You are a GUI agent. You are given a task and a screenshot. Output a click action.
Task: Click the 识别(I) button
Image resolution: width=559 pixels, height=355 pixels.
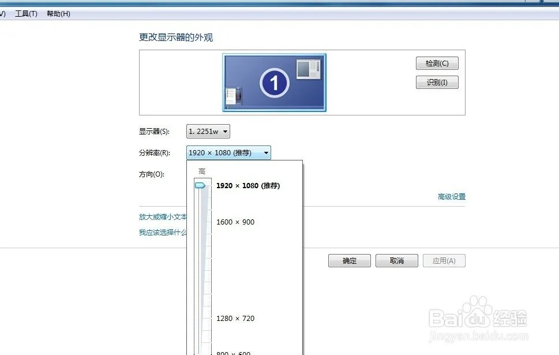coord(437,82)
